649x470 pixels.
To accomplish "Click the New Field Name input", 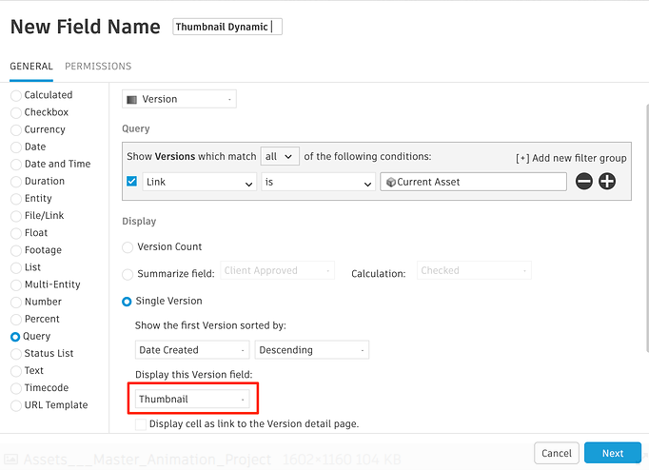I will click(x=227, y=27).
